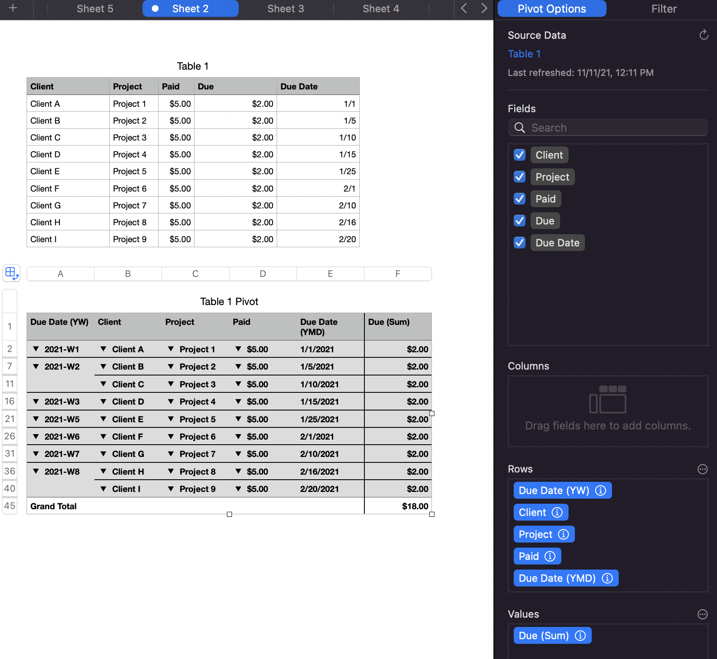Click the right sheet navigation chevron
The height and width of the screenshot is (659, 717).
coord(483,8)
